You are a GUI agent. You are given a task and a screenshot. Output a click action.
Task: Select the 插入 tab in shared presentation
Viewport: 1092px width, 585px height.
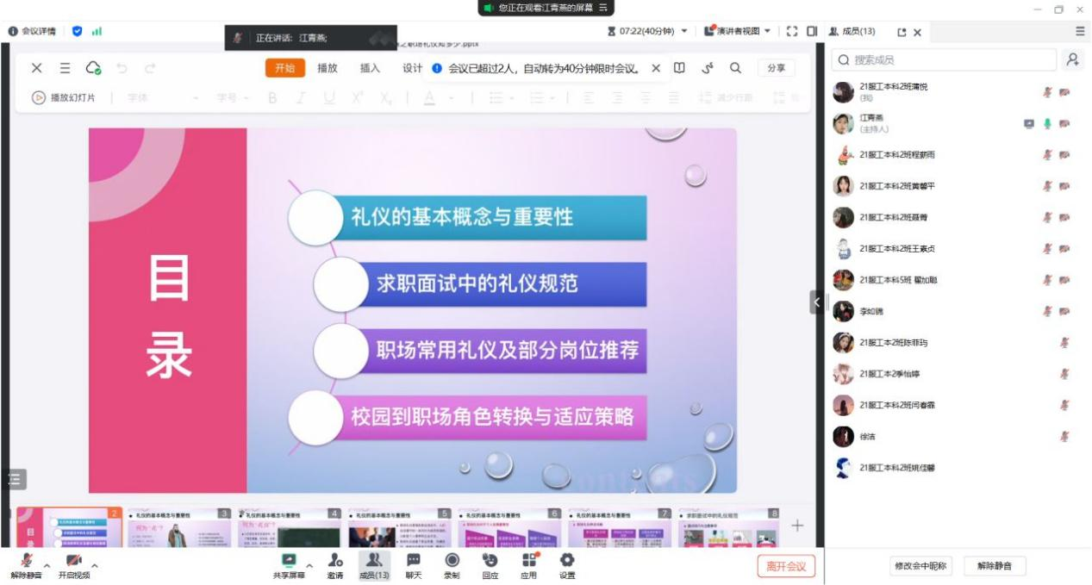tap(370, 68)
